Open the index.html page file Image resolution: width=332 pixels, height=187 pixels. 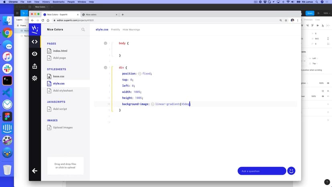click(60, 51)
